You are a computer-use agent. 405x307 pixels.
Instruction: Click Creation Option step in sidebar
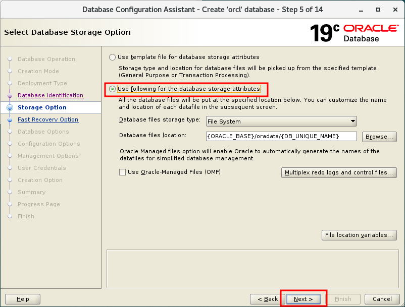pos(40,180)
